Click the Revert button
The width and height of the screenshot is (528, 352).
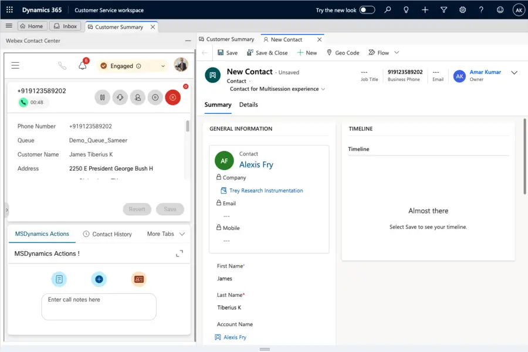[137, 209]
